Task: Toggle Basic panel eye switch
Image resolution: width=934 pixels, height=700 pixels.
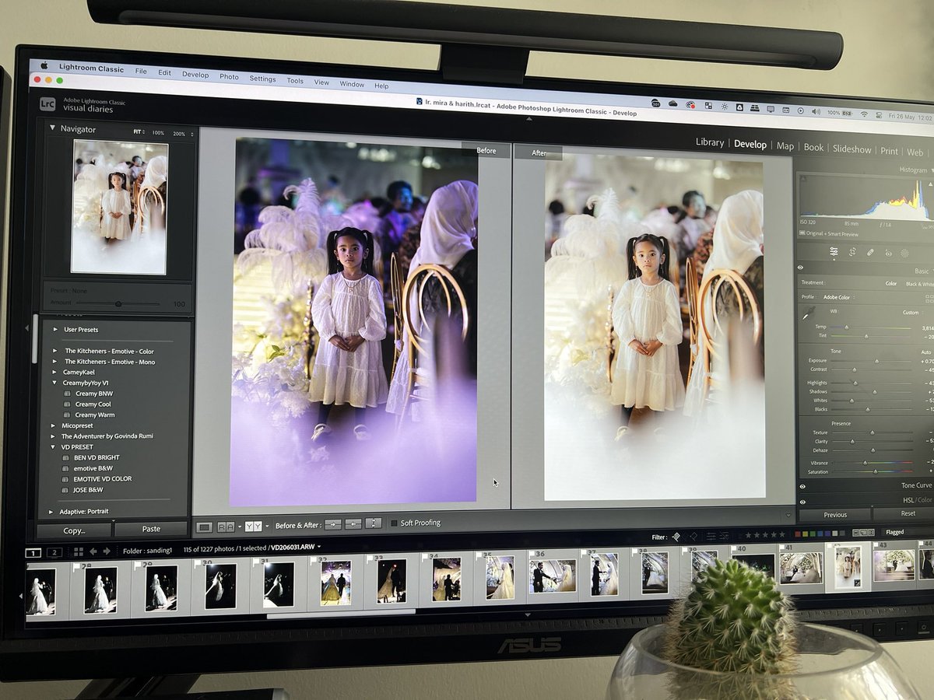Action: tap(801, 268)
